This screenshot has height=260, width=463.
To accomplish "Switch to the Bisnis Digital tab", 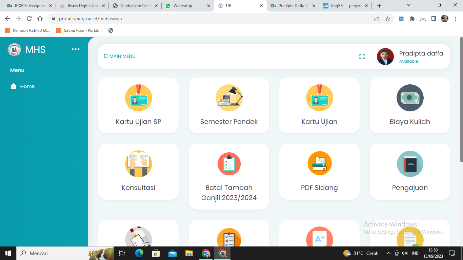I will tap(82, 6).
